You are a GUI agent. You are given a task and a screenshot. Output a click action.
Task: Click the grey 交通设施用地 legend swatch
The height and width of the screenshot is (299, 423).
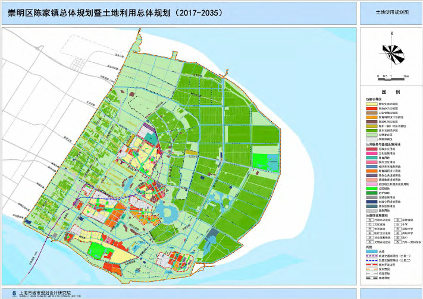[372, 197]
